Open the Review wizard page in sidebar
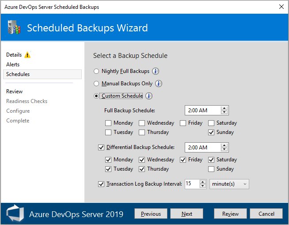The width and height of the screenshot is (289, 225). [15, 92]
